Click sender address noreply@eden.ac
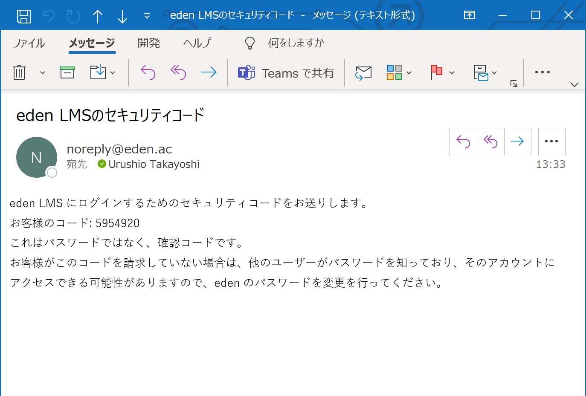The width and height of the screenshot is (586, 396). pos(119,149)
